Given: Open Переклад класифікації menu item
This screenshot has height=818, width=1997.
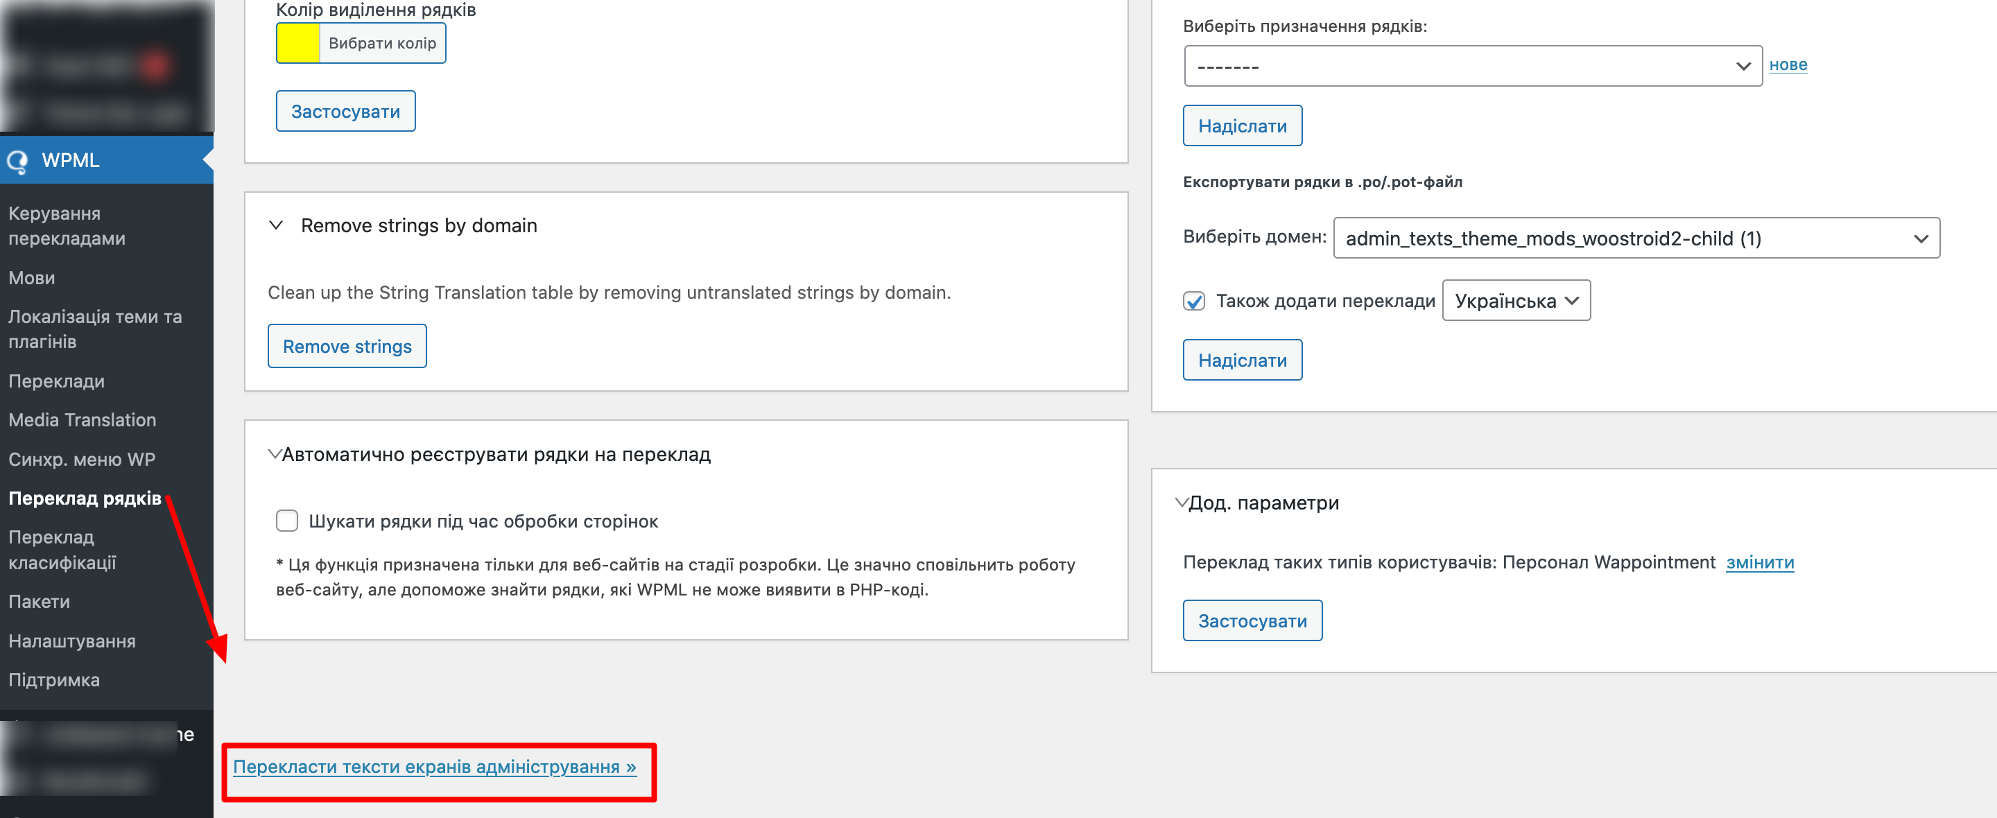Looking at the screenshot, I should (x=63, y=550).
